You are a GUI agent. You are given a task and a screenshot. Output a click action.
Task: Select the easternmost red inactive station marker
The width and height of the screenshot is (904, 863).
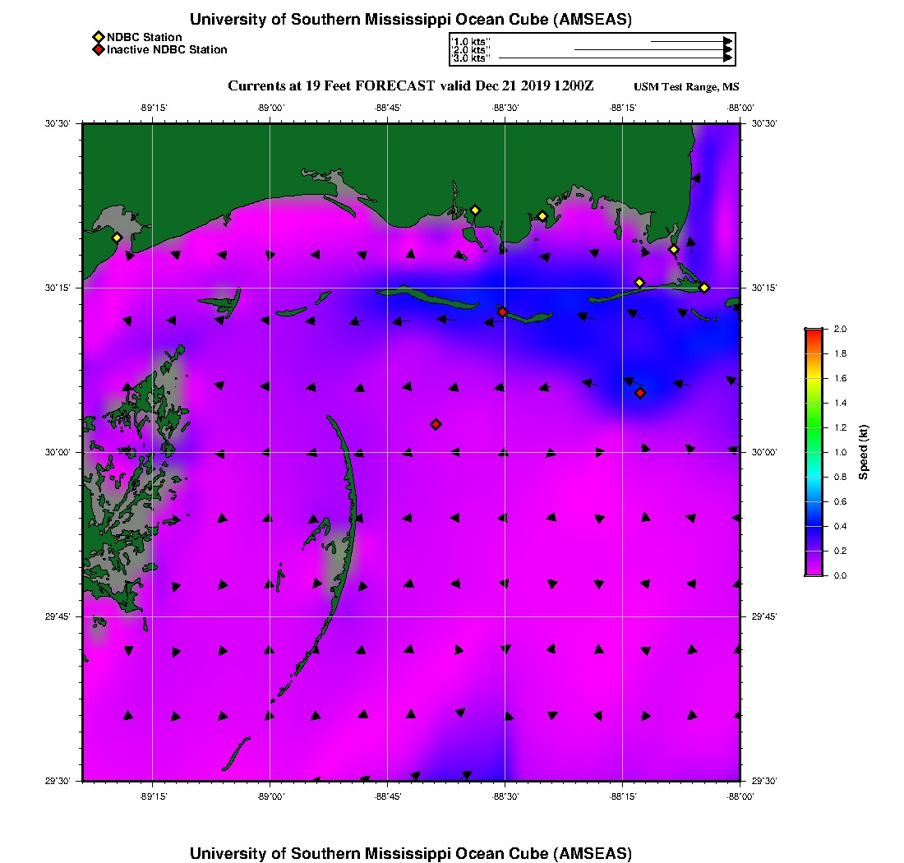tap(640, 393)
